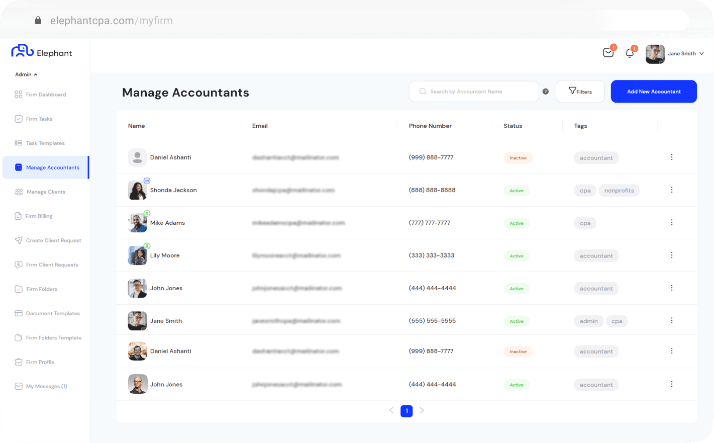This screenshot has height=443, width=714.
Task: Select the Document Templates icon
Action: tap(18, 313)
